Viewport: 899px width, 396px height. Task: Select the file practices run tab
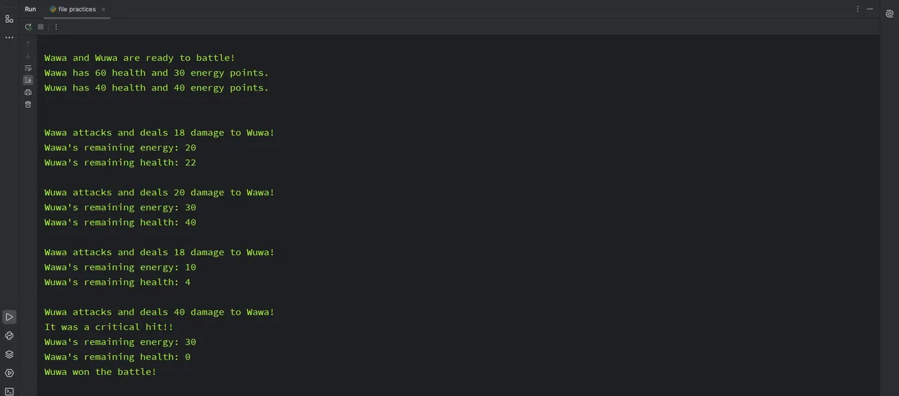point(72,9)
